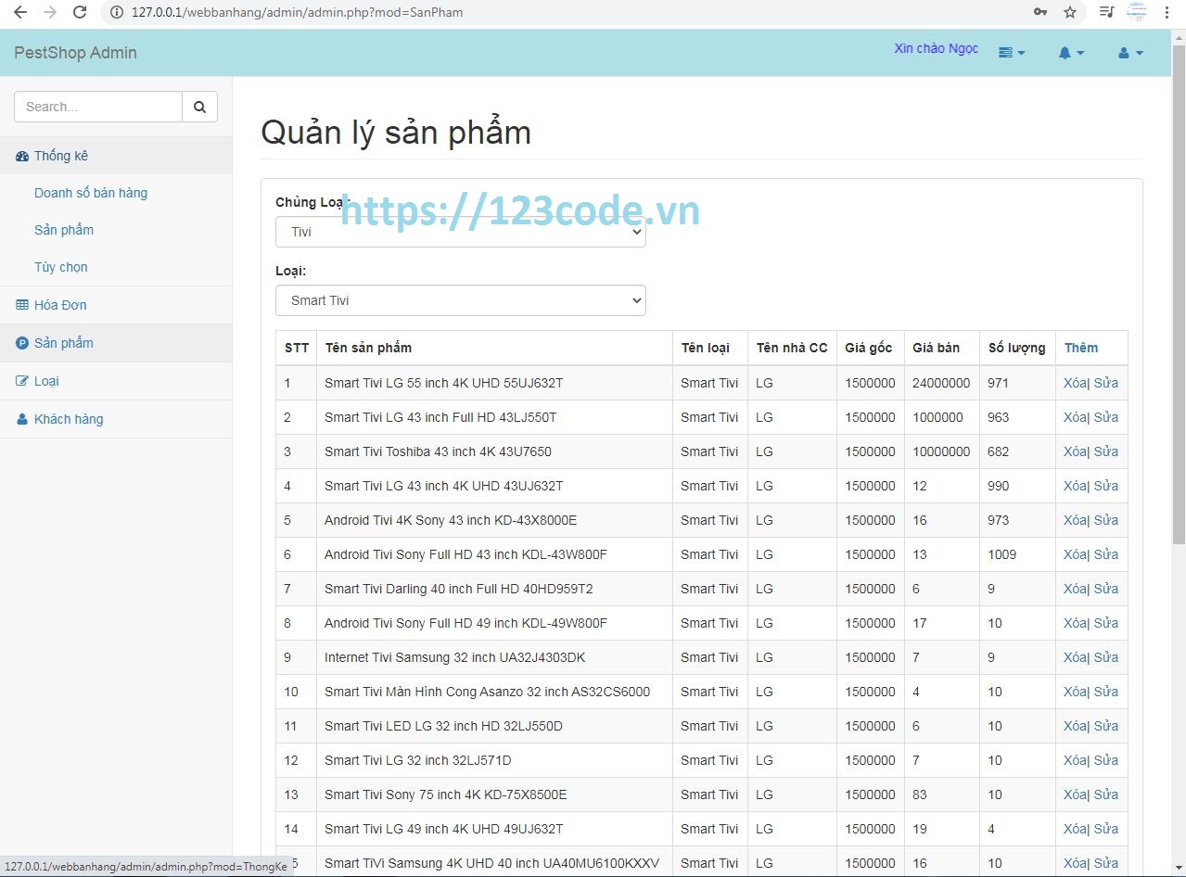This screenshot has width=1186, height=877.
Task: Click the pencil edit icon beside Loại
Action: point(21,381)
